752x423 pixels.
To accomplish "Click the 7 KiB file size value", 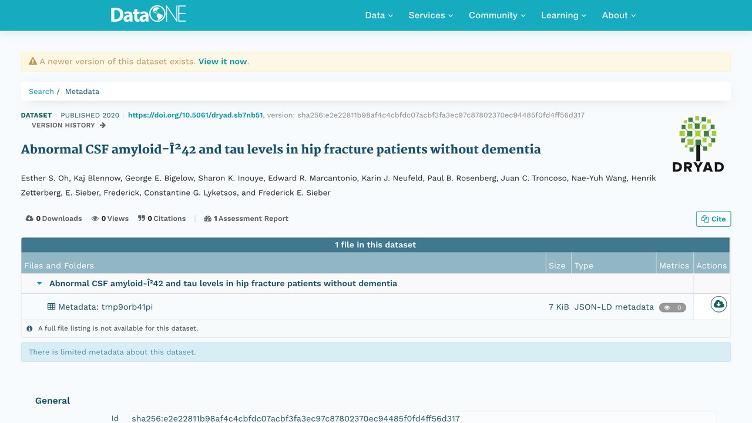I will click(x=559, y=307).
